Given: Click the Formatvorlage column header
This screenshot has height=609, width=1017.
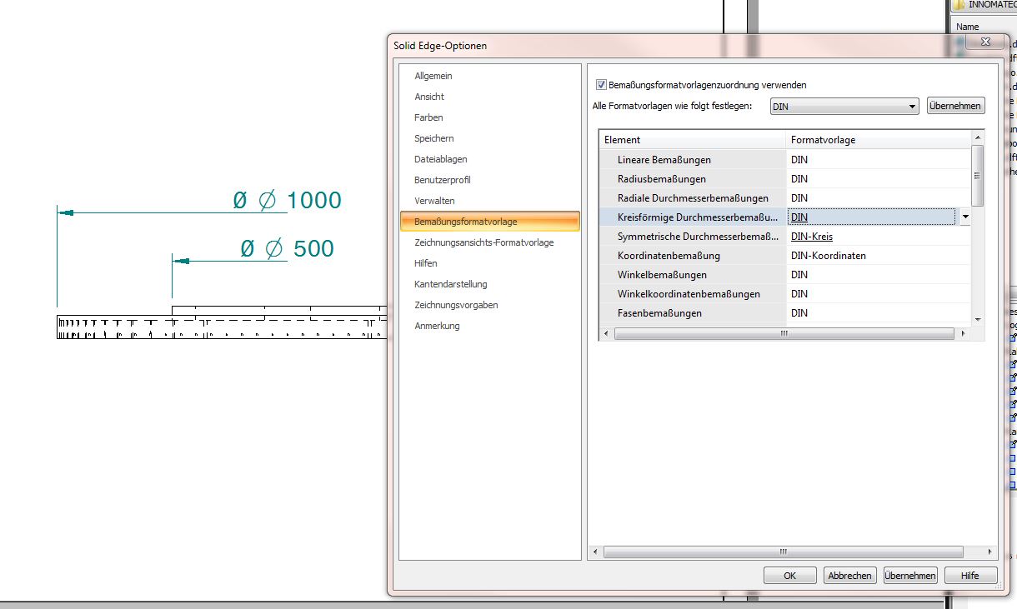Looking at the screenshot, I should [x=879, y=140].
